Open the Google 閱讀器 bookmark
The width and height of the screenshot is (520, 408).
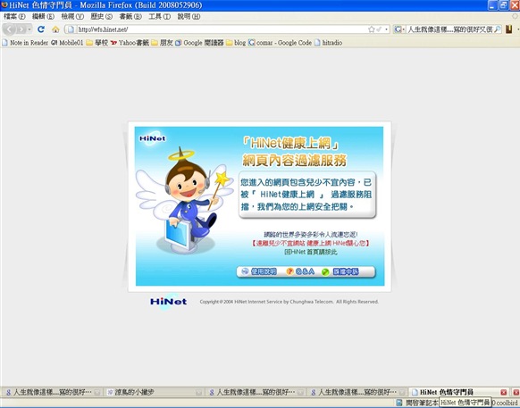pyautogui.click(x=199, y=43)
